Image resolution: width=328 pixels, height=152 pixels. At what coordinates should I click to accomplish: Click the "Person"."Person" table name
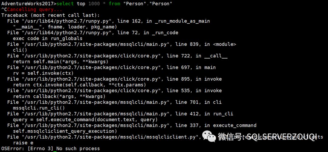coord(148,4)
